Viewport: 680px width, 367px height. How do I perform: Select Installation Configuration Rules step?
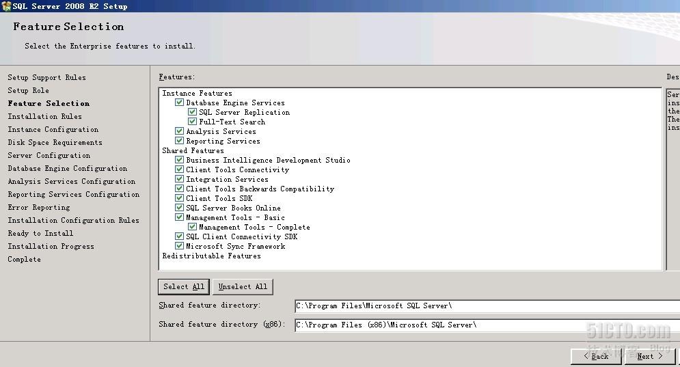point(73,221)
